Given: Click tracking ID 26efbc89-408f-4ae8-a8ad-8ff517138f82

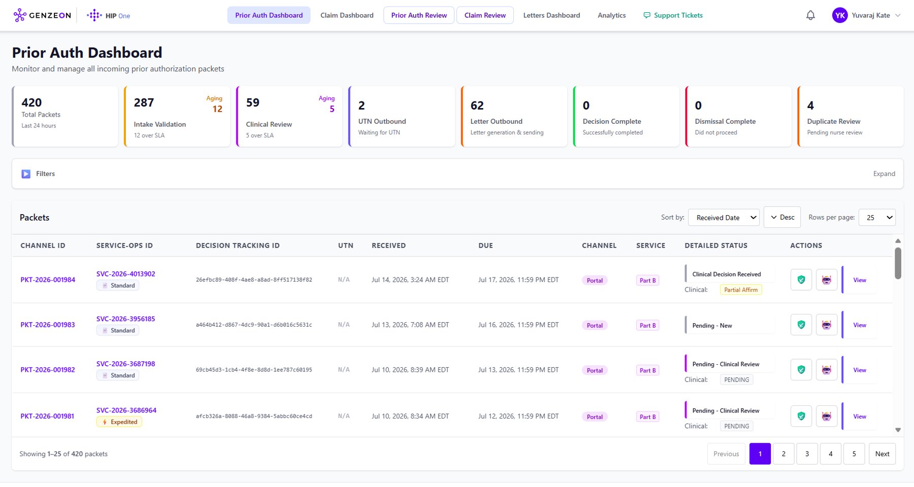Looking at the screenshot, I should (x=254, y=280).
